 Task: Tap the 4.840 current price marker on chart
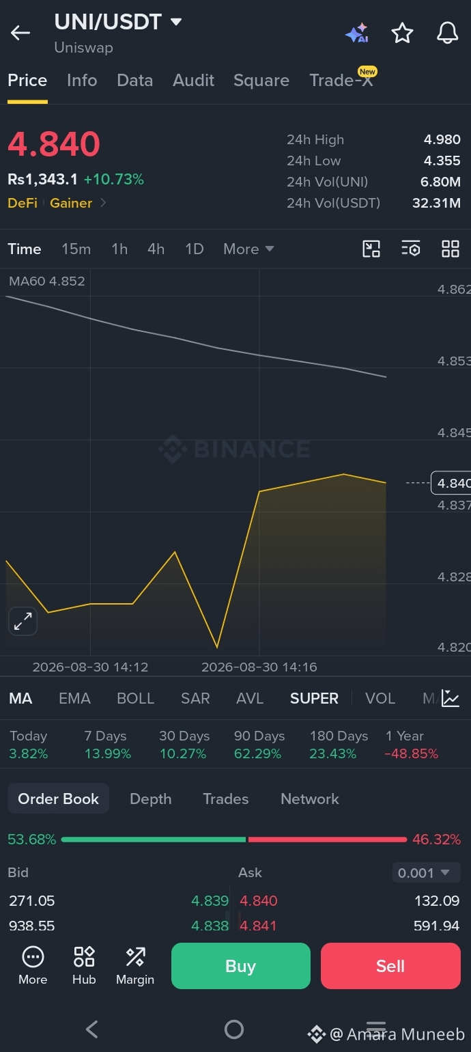coord(451,483)
